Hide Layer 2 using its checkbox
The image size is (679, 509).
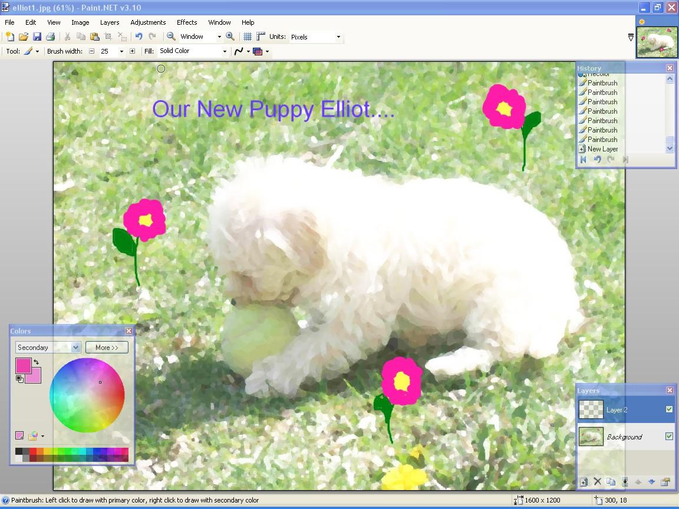669,409
